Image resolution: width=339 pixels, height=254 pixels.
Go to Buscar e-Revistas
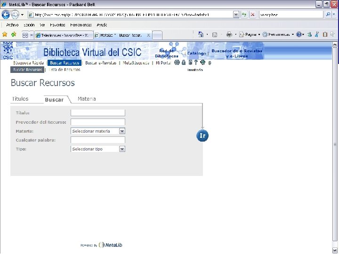(x=101, y=63)
